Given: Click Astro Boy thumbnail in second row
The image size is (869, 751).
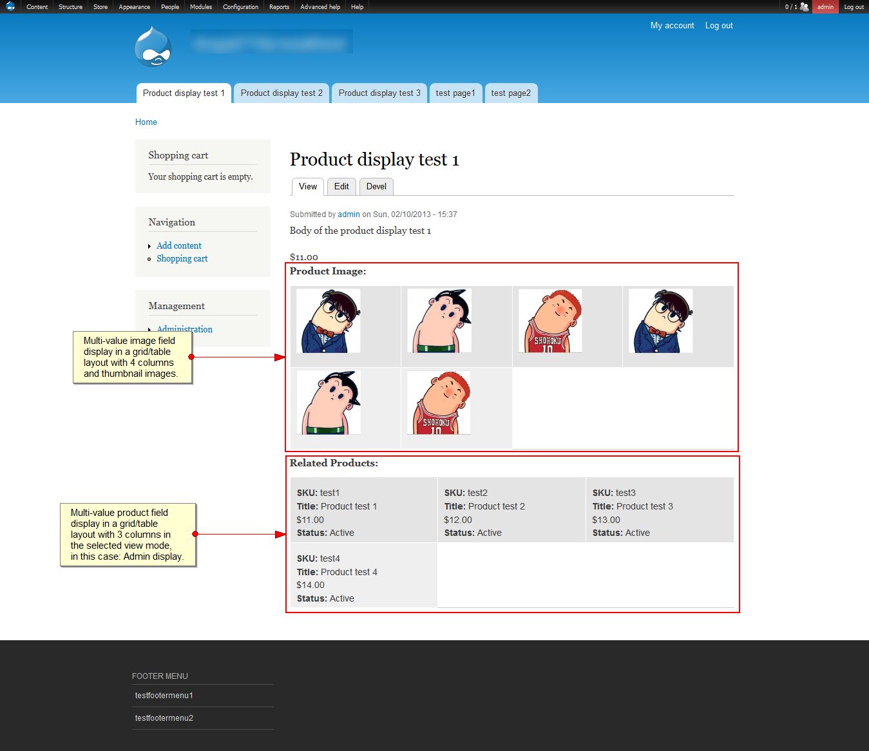Looking at the screenshot, I should 329,403.
